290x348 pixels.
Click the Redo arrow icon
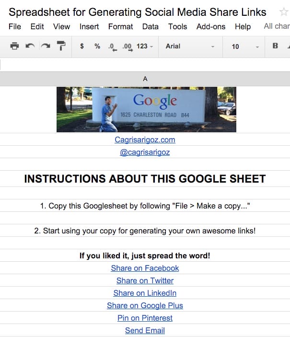click(x=46, y=46)
